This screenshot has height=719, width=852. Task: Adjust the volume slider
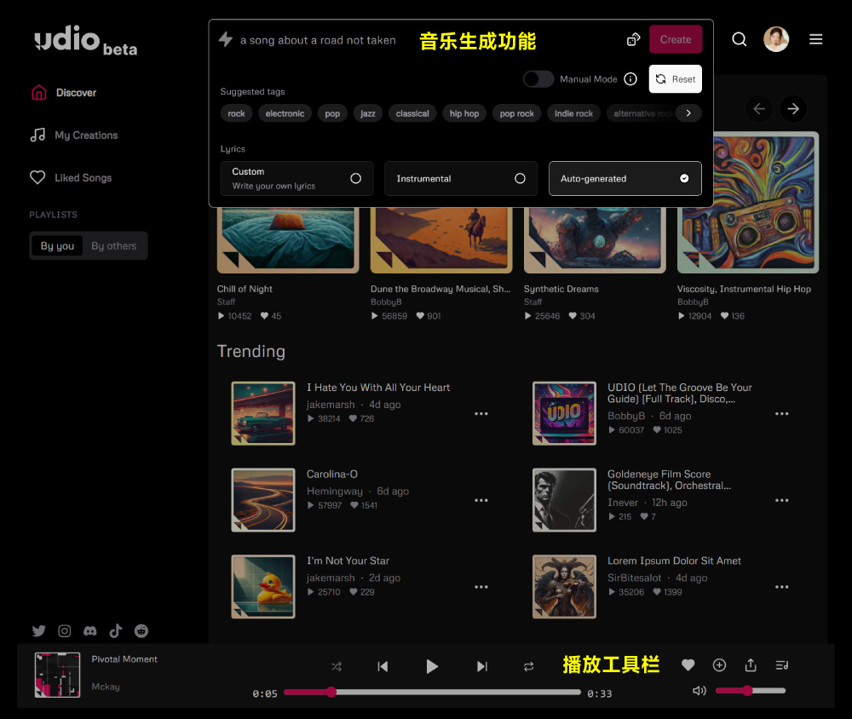point(751,691)
